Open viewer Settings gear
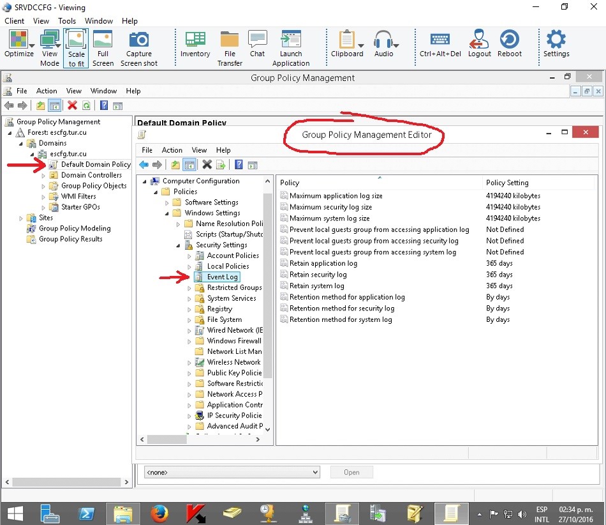Viewport: 606px width, 525px height. (556, 40)
